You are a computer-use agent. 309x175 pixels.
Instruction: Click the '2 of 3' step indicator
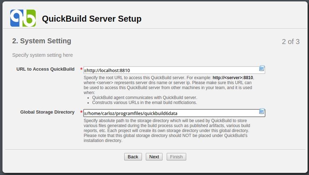[291, 42]
